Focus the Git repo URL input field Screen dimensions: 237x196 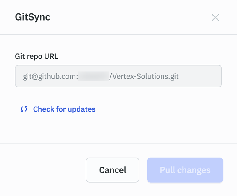tap(118, 76)
